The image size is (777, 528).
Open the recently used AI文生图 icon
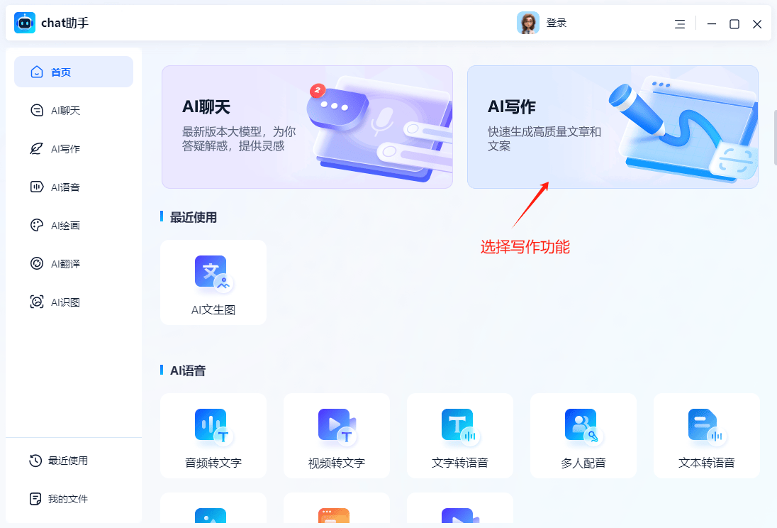tap(213, 273)
